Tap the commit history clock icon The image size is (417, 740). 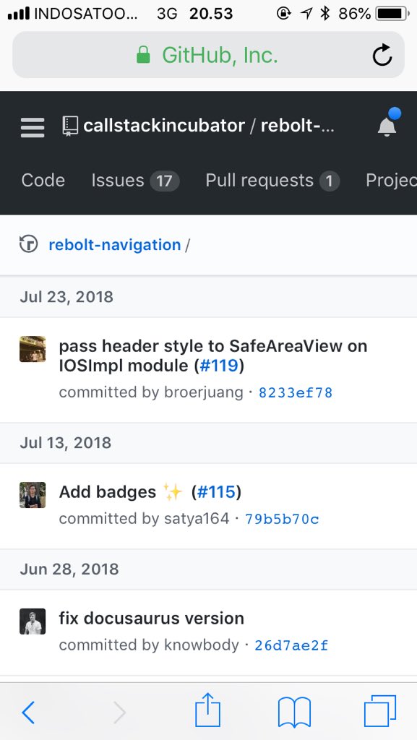coord(28,244)
